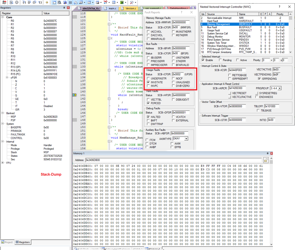Switch to stm32h7xx_it.c tab

(x=88, y=8)
